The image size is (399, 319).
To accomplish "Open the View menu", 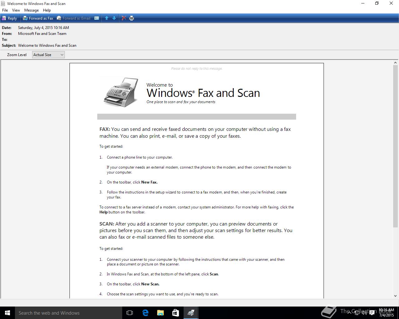I will pos(16,10).
